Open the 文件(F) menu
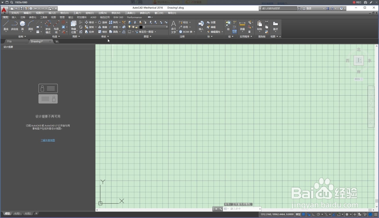Image resolution: width=379 pixels, height=218 pixels. 15,13
